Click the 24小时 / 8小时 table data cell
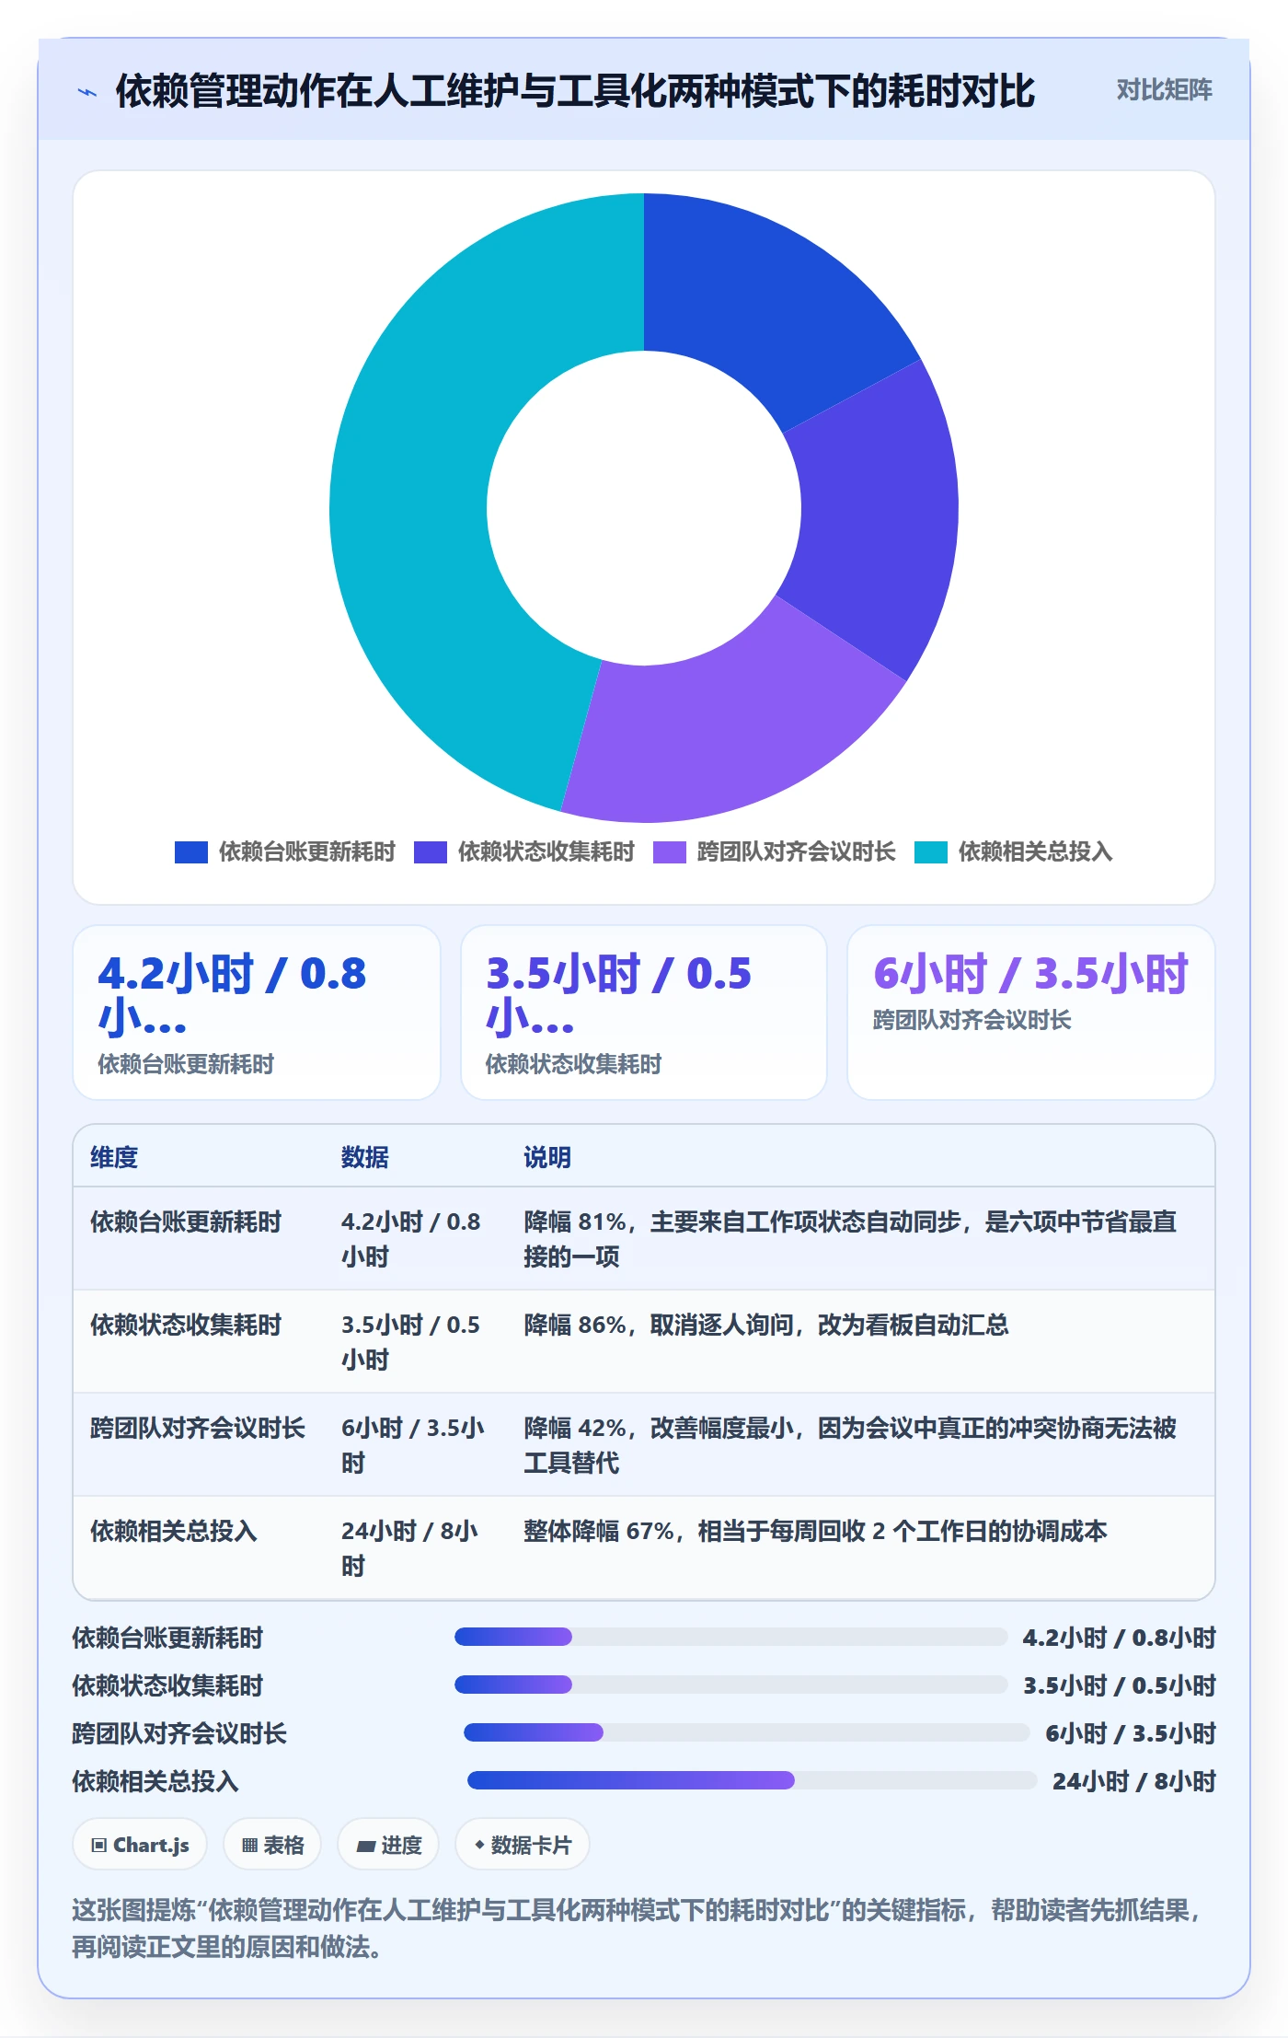 pos(410,1548)
